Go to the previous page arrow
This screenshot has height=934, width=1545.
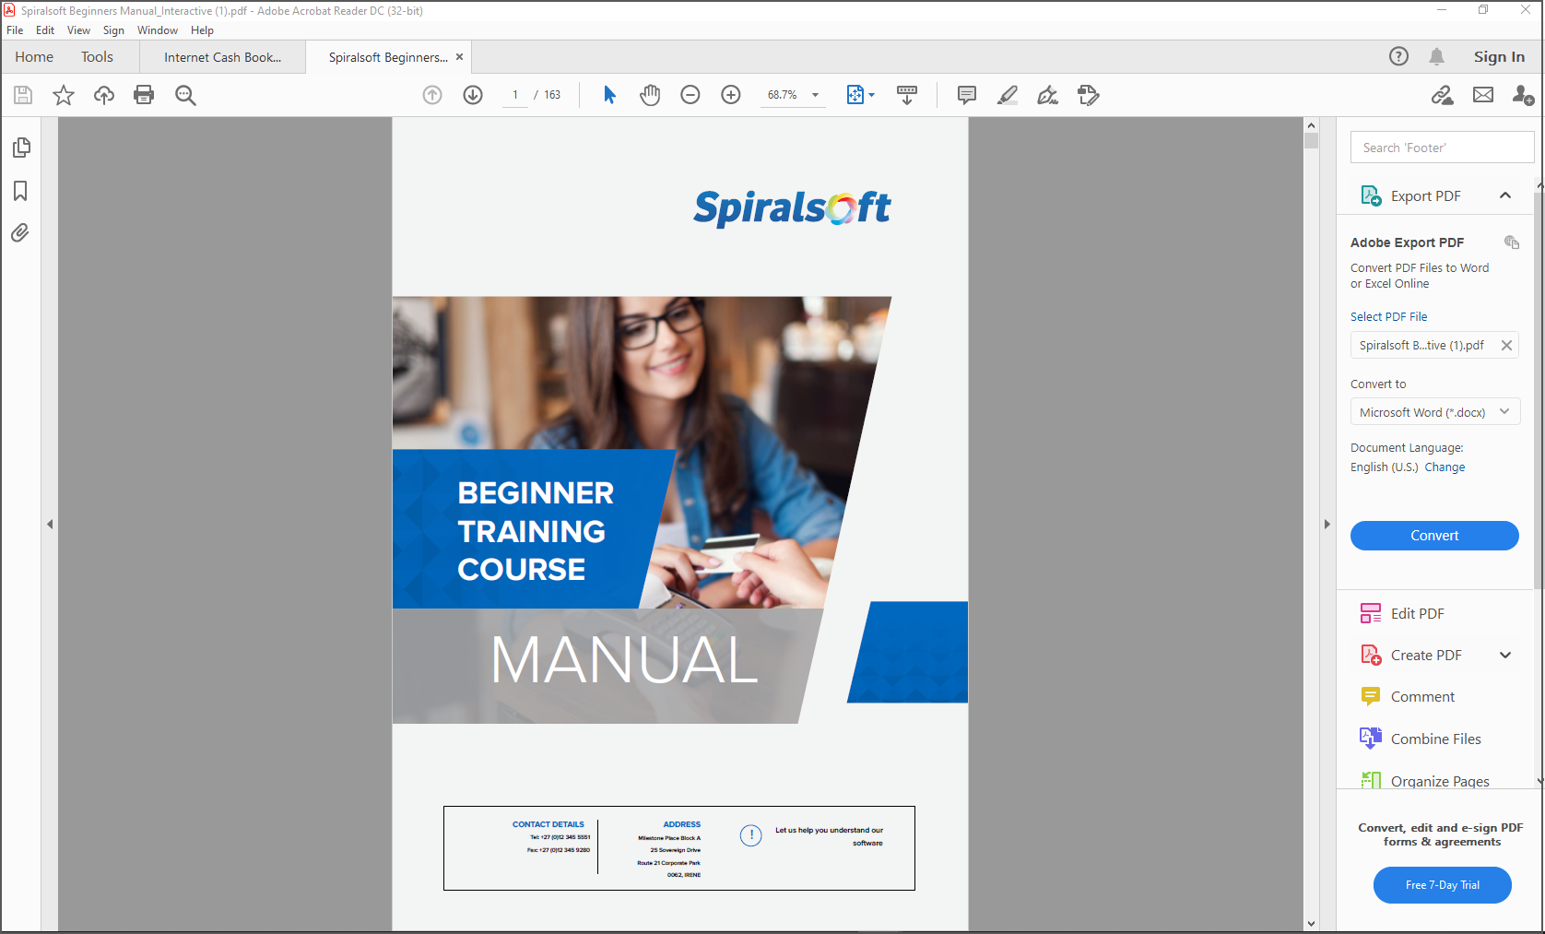tap(432, 95)
